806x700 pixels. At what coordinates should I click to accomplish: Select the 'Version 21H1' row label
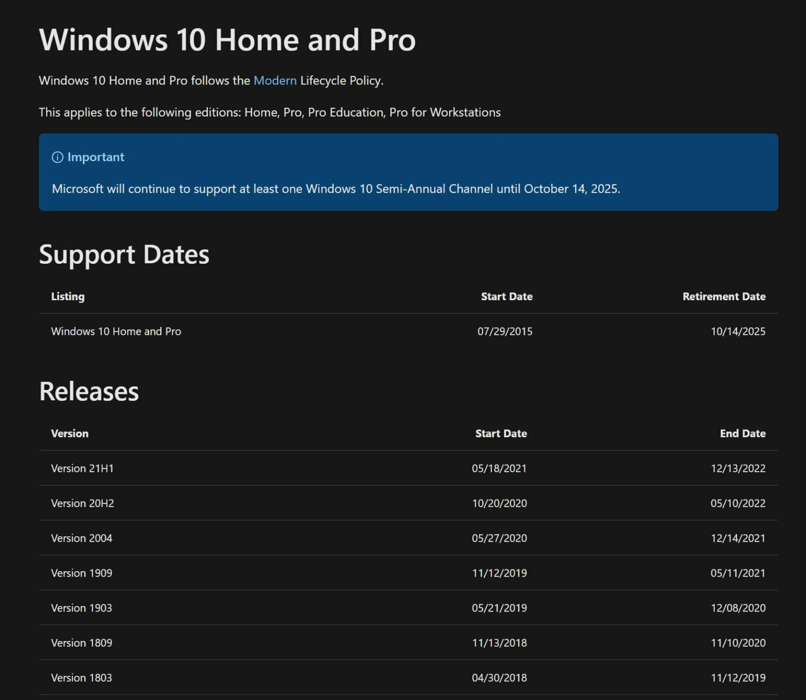coord(82,468)
